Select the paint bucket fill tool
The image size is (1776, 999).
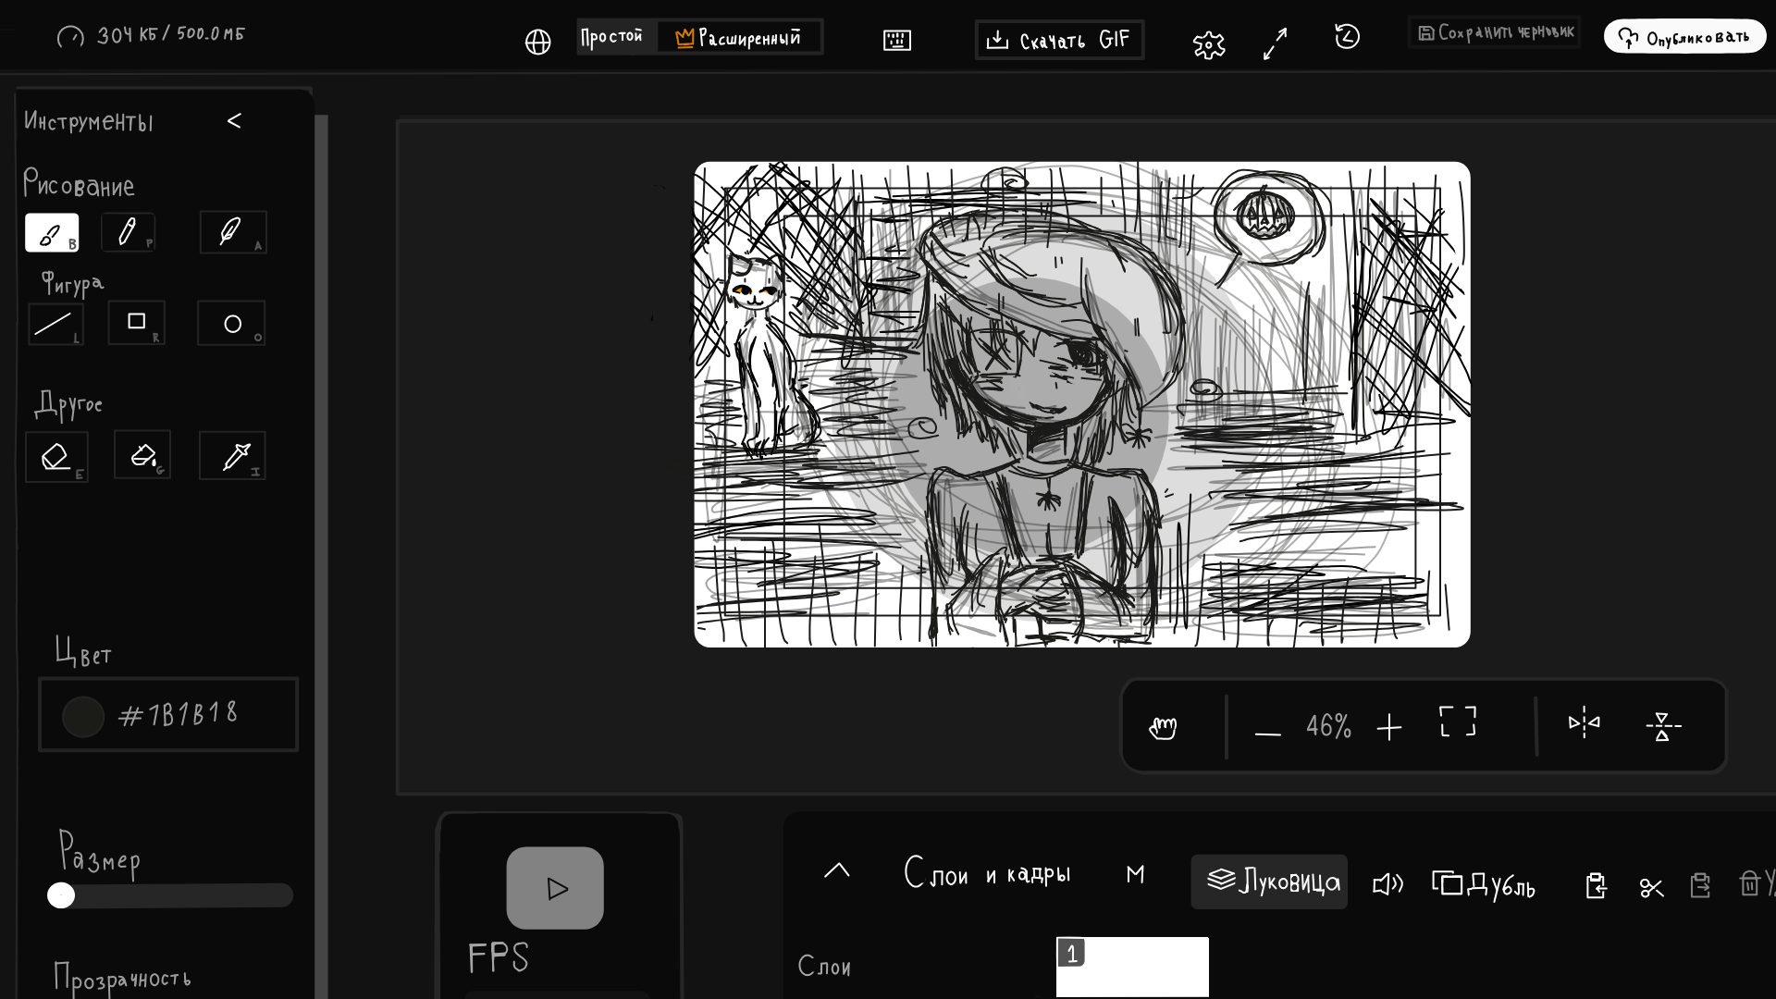tap(142, 454)
